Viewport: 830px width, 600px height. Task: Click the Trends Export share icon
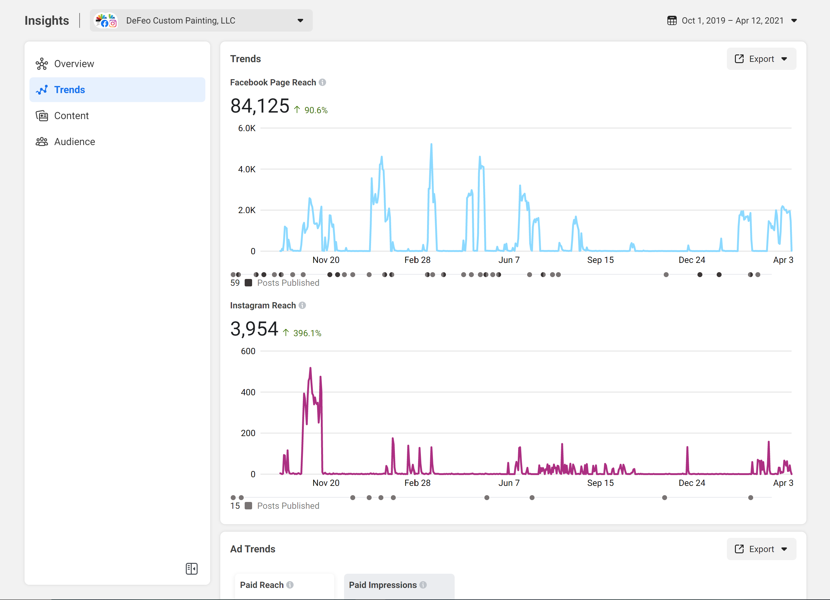739,59
